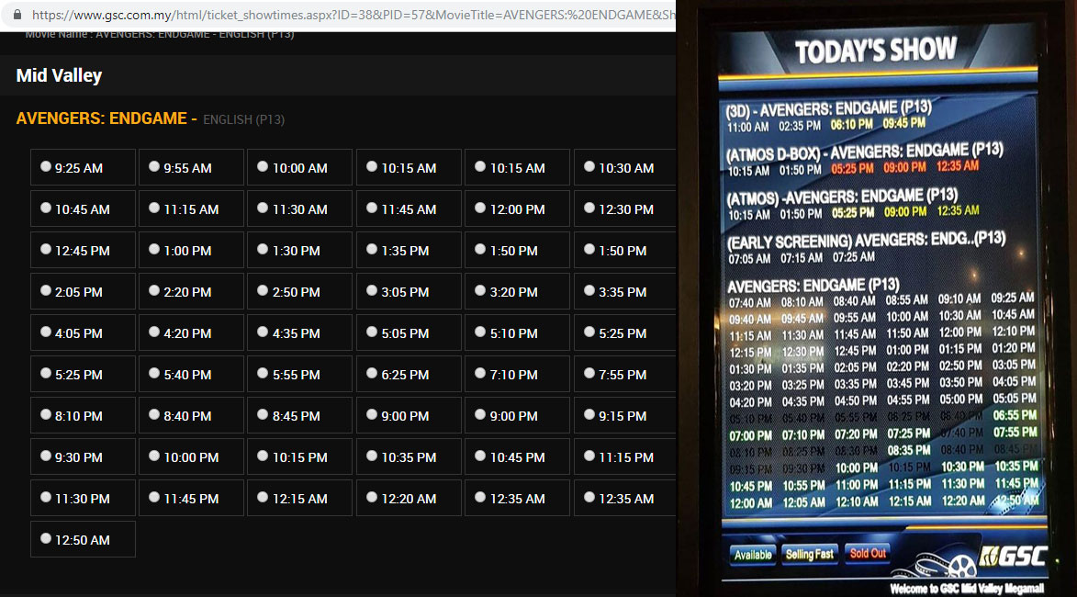Click the orange AVENGERS: ENDGAME title
This screenshot has height=597, width=1077.
tap(101, 118)
